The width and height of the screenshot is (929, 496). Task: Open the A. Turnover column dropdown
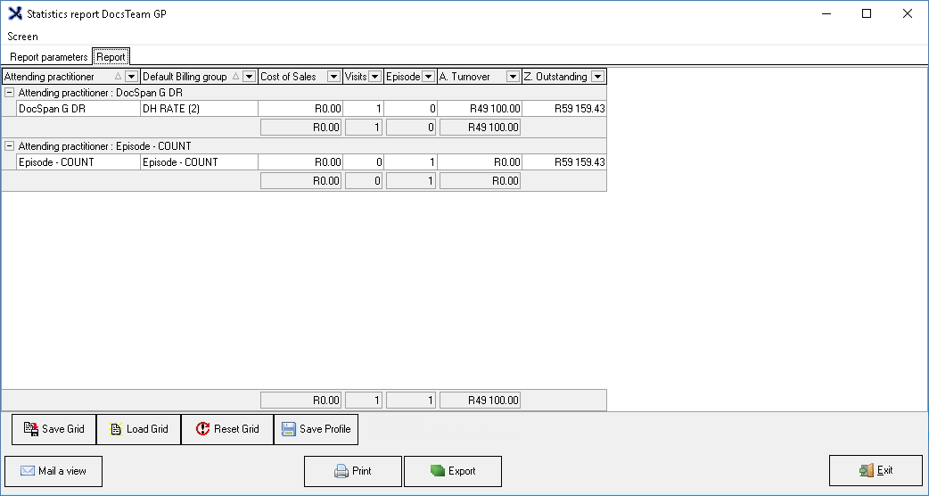click(x=513, y=77)
